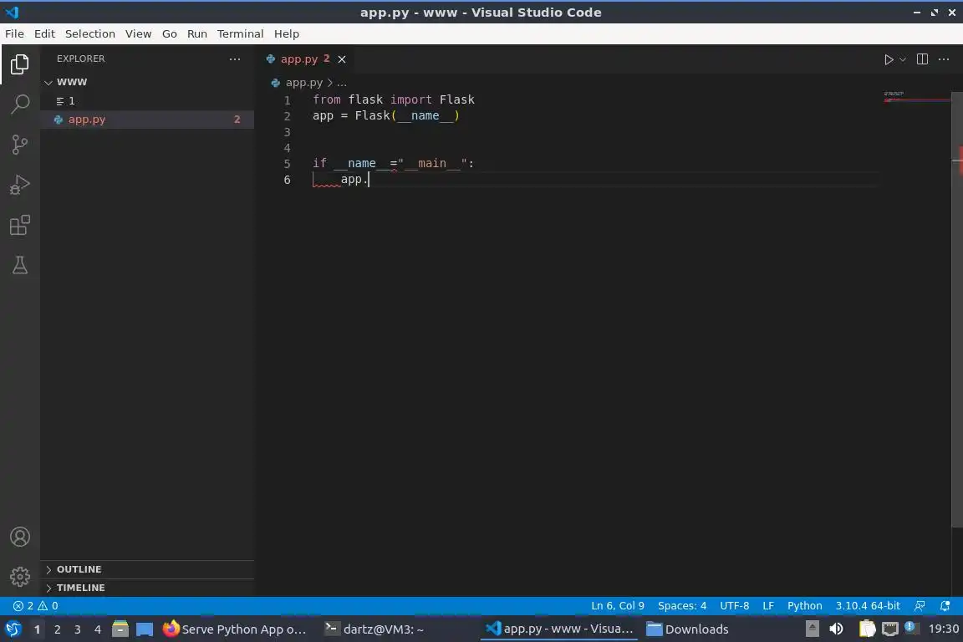
Task: Open the Go menu
Action: coord(170,33)
